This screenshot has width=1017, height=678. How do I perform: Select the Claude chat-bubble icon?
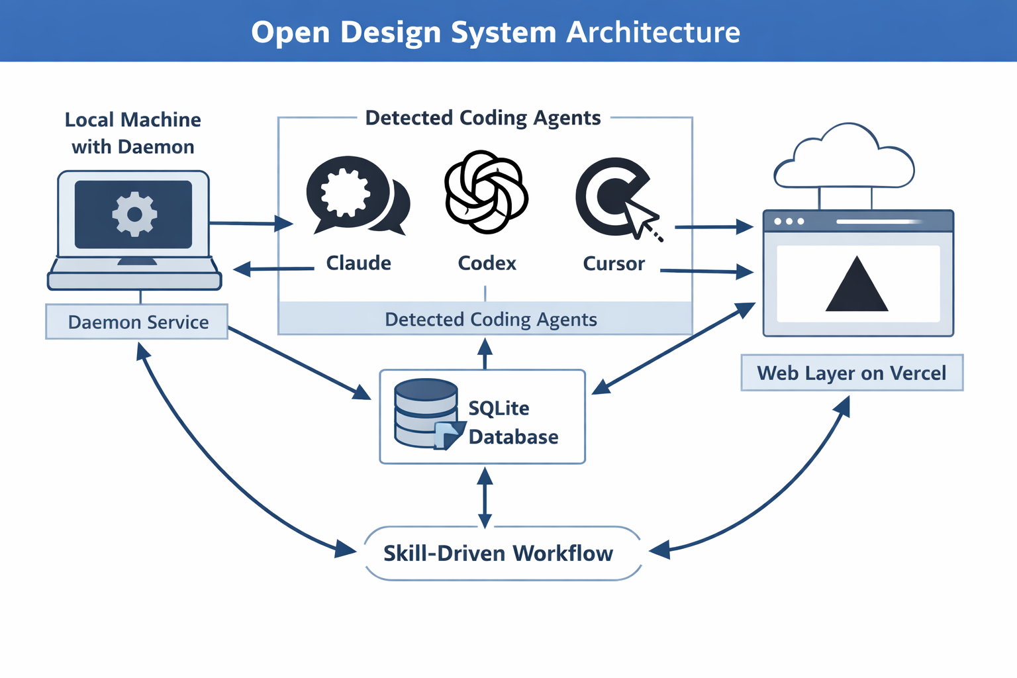tap(358, 195)
